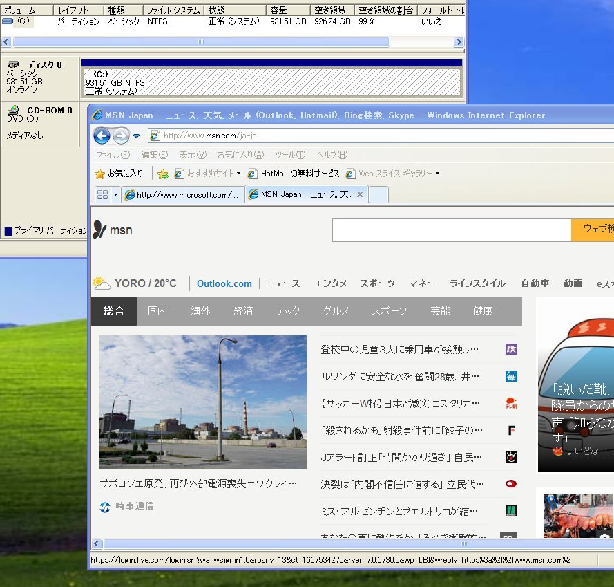Click Disk Management scrollbar right arrow

point(459,42)
